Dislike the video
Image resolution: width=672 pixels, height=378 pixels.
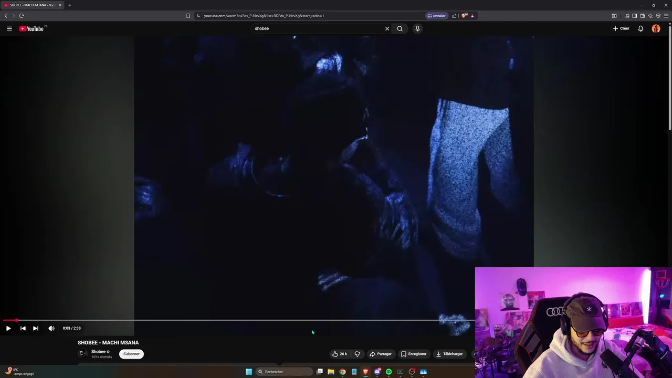(x=357, y=354)
